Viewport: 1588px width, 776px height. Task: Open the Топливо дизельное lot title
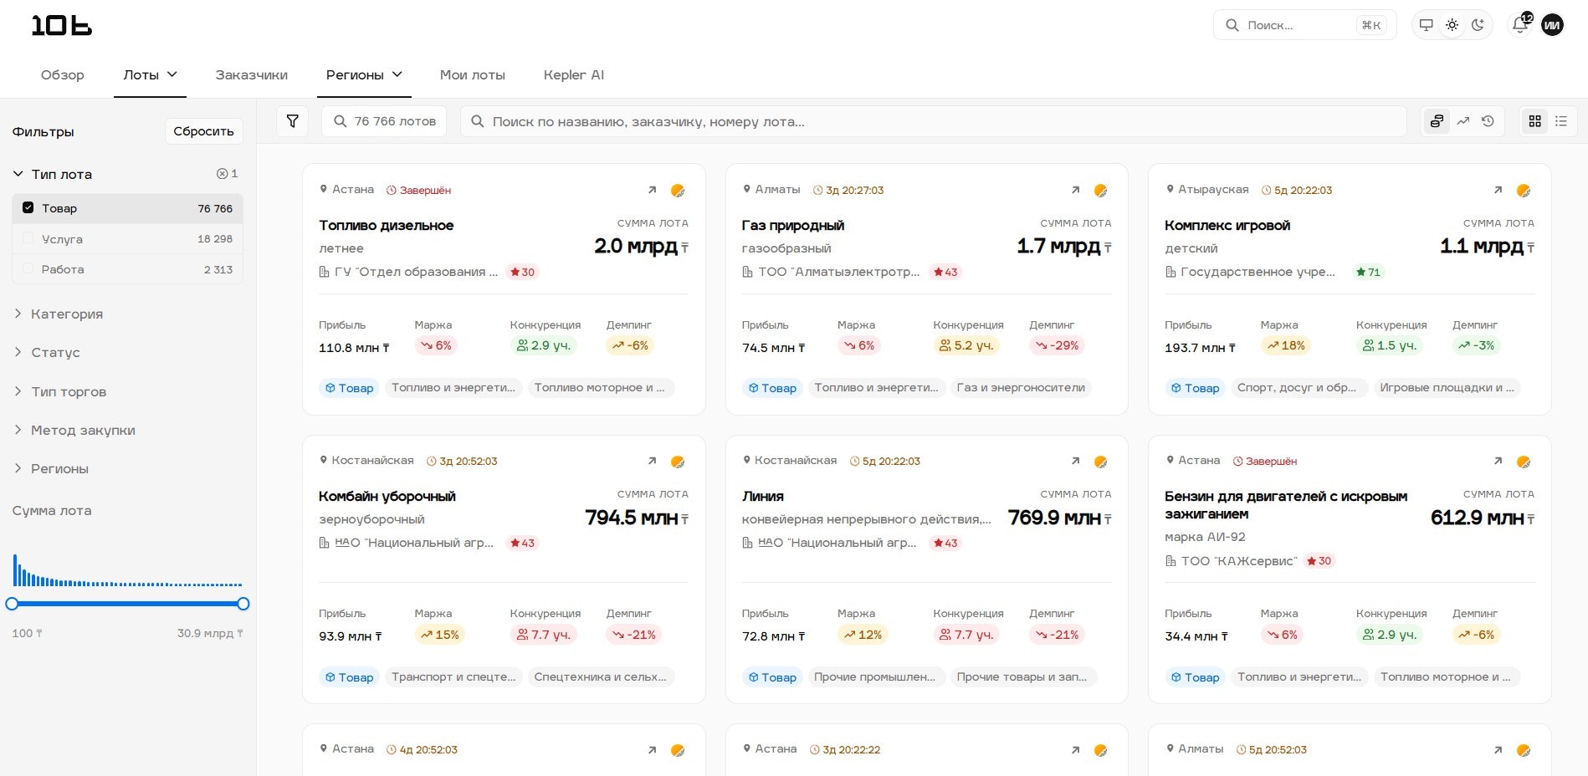(387, 225)
